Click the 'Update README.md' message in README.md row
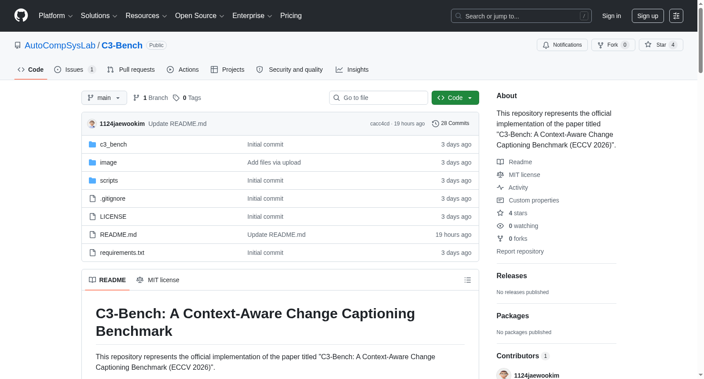 276,235
